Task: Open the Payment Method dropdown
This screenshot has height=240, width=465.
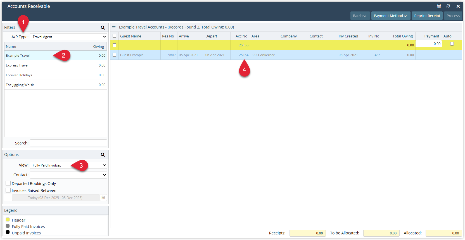Action: coord(391,16)
